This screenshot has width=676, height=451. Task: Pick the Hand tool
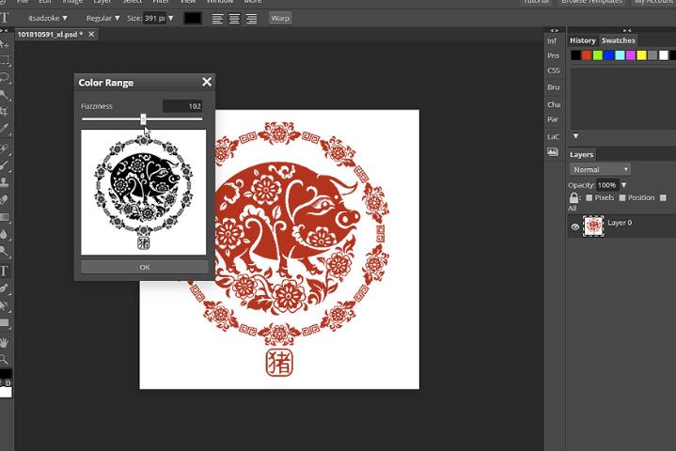(x=5, y=342)
